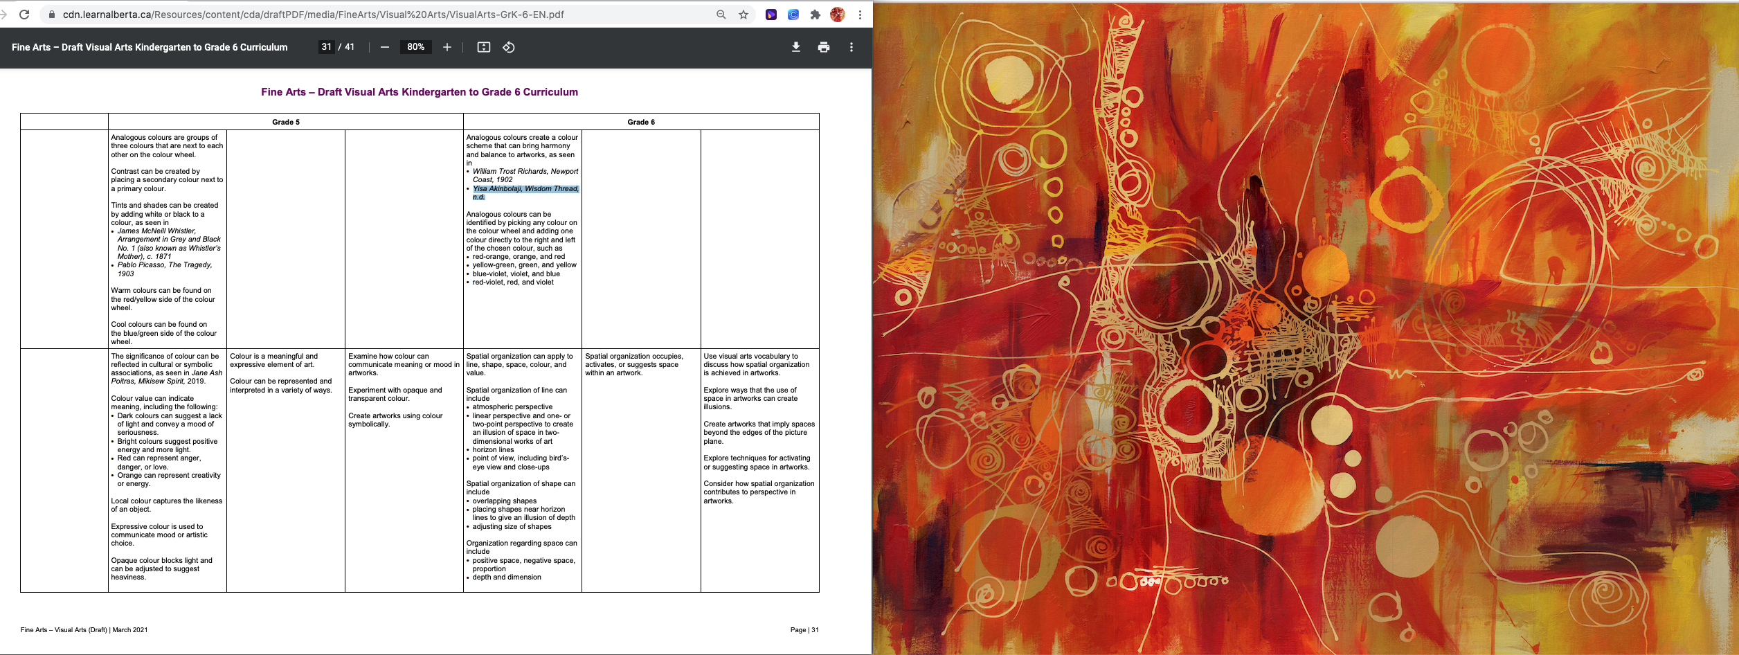Open the browser zoom magnifier icon
This screenshot has height=655, width=1739.
pos(721,15)
